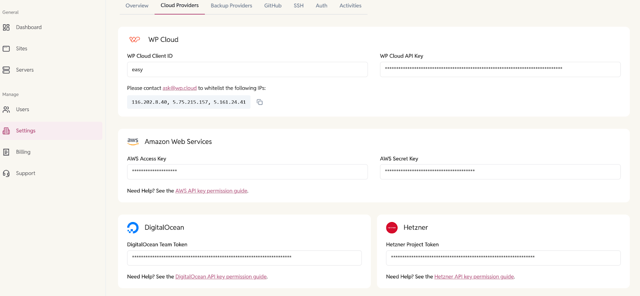View the Activities tab
The height and width of the screenshot is (296, 640).
(x=350, y=6)
